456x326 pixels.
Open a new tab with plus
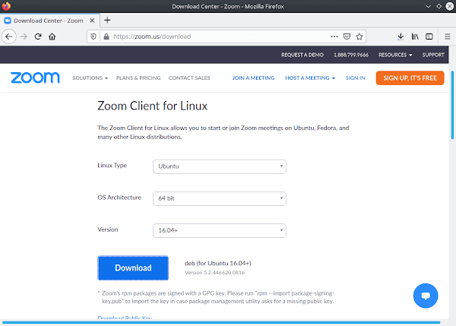tap(107, 20)
